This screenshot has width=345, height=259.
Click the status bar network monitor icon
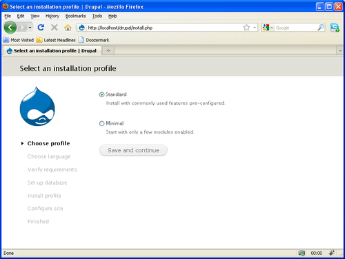pos(302,253)
